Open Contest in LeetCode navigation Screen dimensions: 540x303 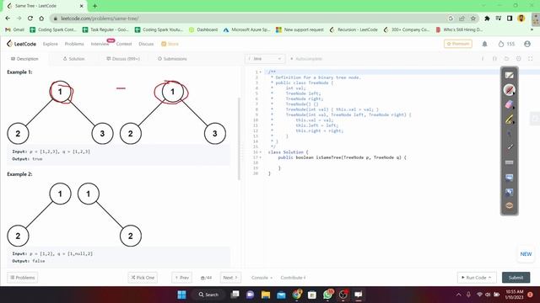[x=124, y=44]
